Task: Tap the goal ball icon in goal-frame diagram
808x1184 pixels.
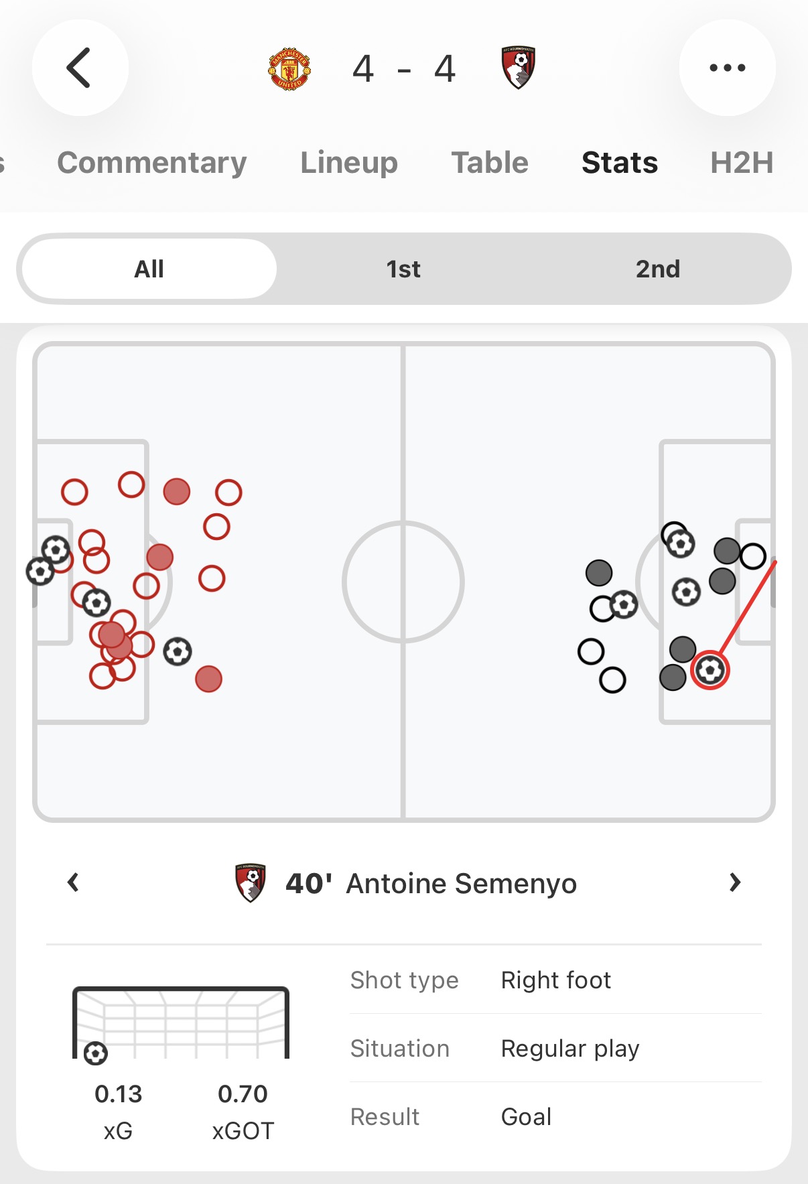Action: 96,1053
